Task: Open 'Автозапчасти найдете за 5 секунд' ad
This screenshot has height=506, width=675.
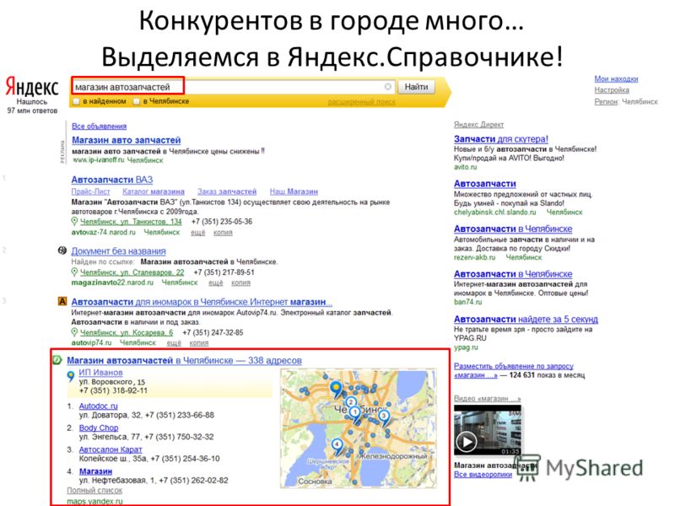Action: point(526,320)
